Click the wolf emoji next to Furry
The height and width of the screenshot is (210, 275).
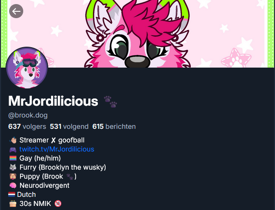pyautogui.click(x=13, y=167)
